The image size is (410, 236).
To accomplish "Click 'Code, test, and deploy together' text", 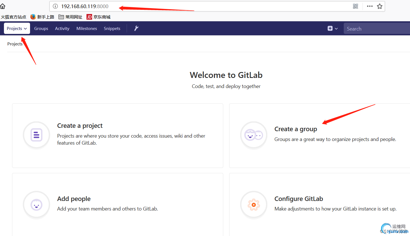I will 226,86.
